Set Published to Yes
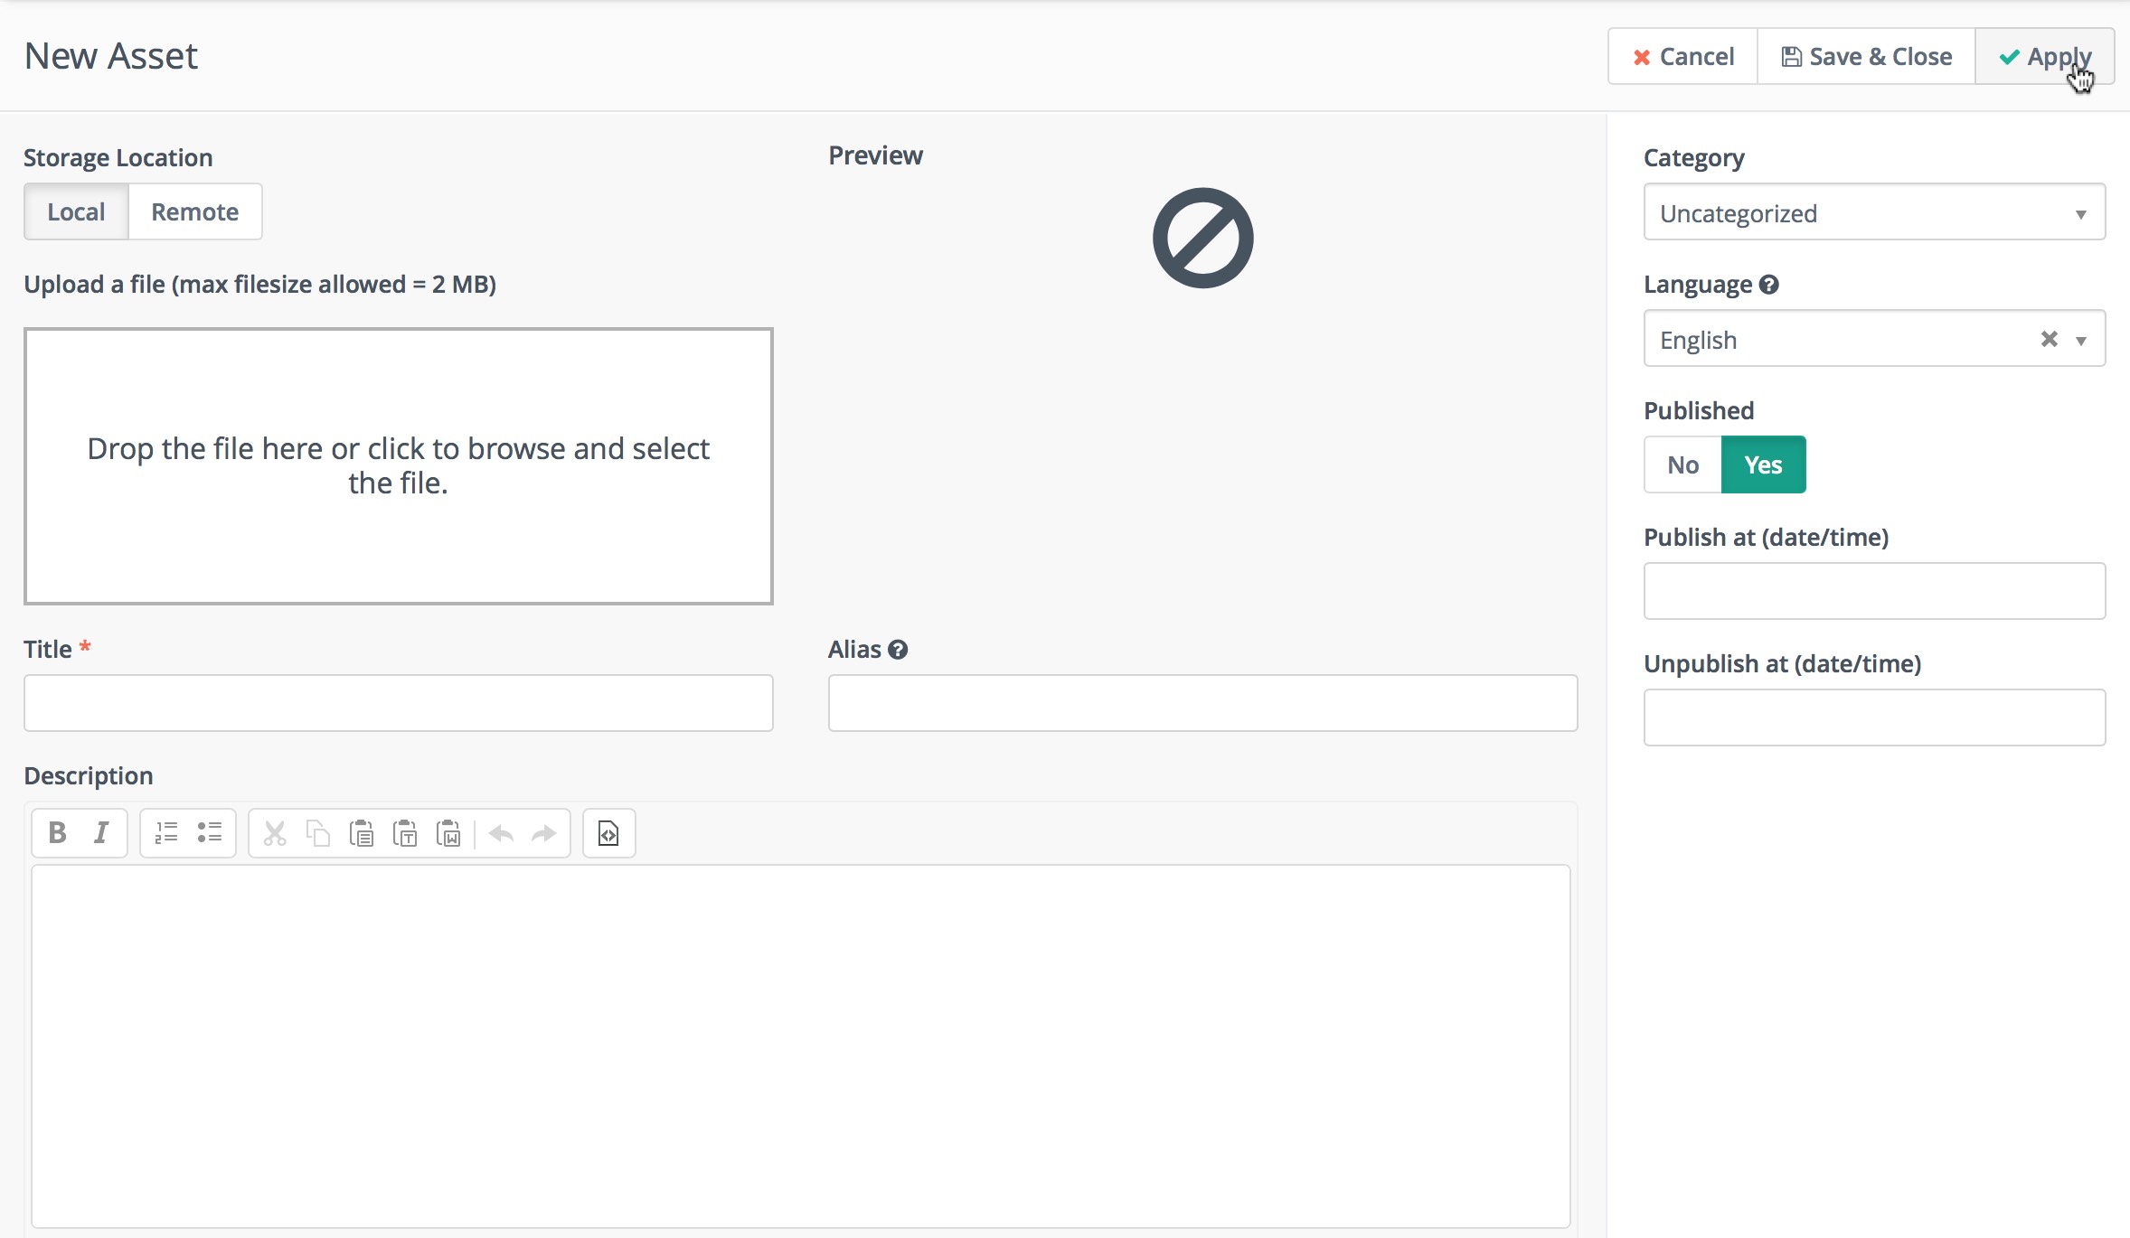The height and width of the screenshot is (1238, 2130). (x=1763, y=464)
